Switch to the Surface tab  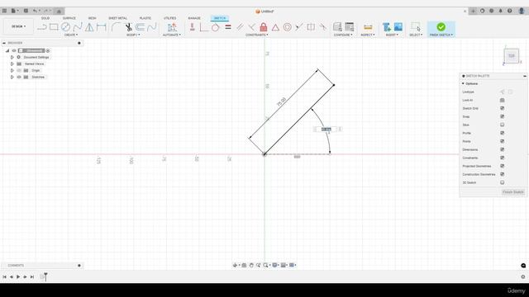69,18
